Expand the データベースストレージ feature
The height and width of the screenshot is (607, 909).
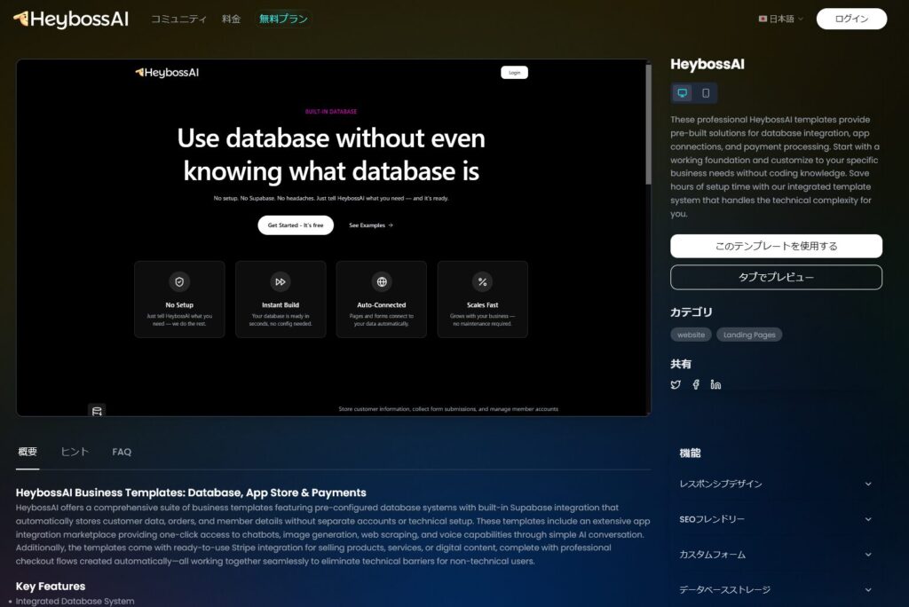tap(776, 589)
